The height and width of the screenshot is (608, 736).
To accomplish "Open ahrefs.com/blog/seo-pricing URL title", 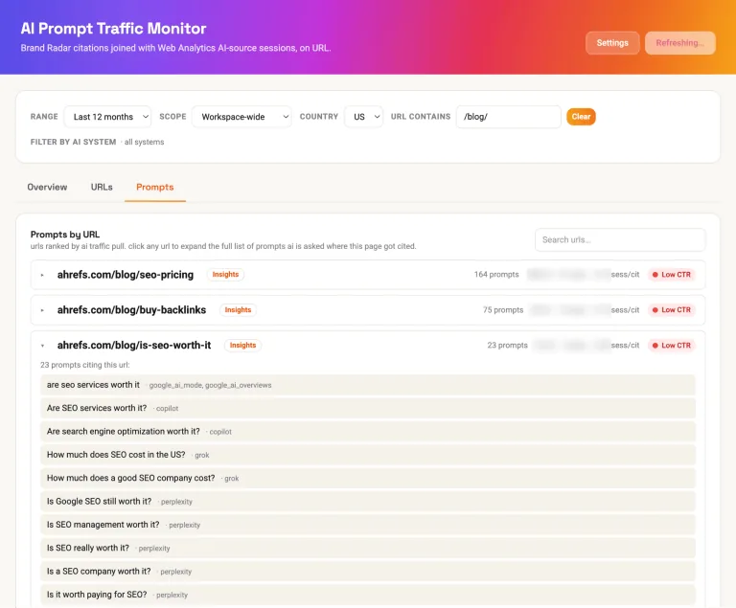I will [126, 275].
